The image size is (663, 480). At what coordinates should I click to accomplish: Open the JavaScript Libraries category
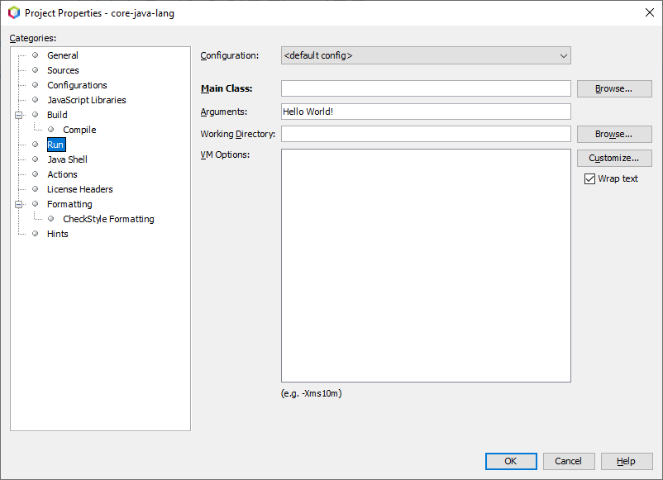click(87, 100)
